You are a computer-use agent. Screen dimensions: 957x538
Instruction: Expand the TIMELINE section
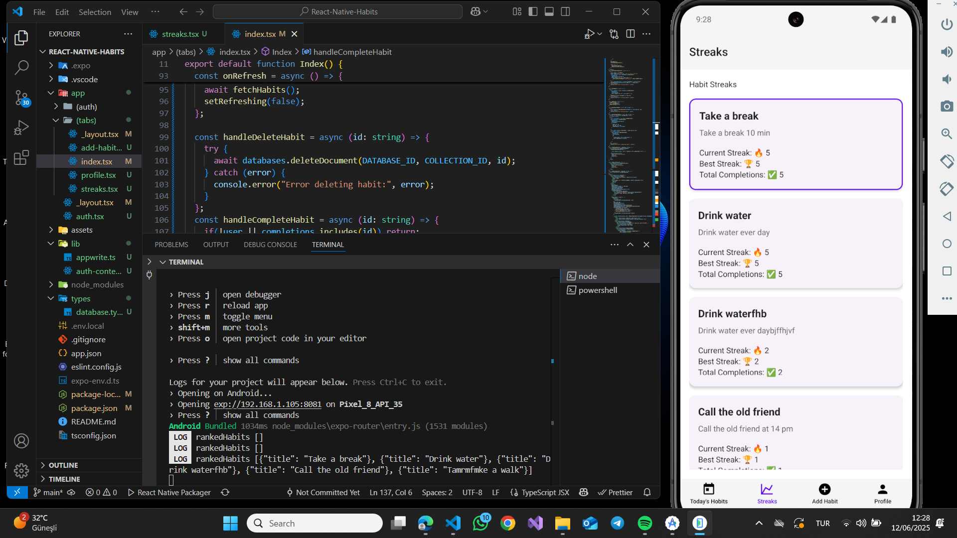[64, 479]
